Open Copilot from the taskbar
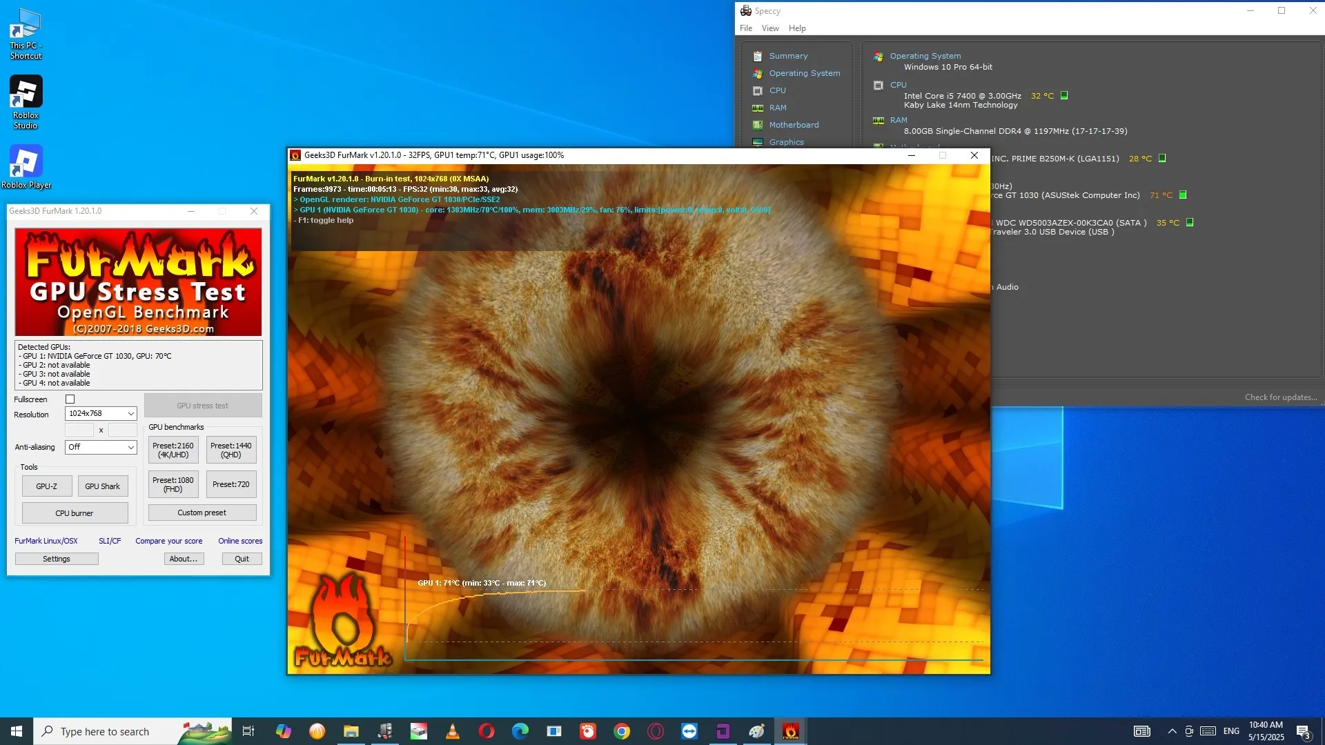Viewport: 1325px width, 745px height. click(284, 731)
